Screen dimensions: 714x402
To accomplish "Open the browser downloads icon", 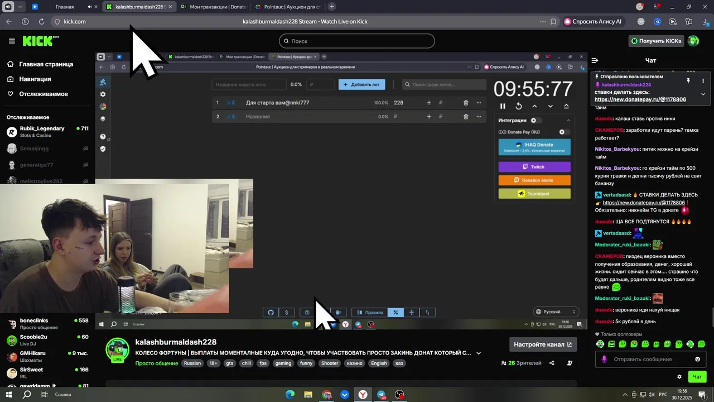I will (706, 21).
